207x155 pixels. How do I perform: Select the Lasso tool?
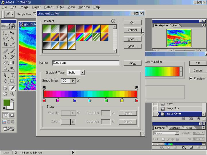click(x=5, y=38)
